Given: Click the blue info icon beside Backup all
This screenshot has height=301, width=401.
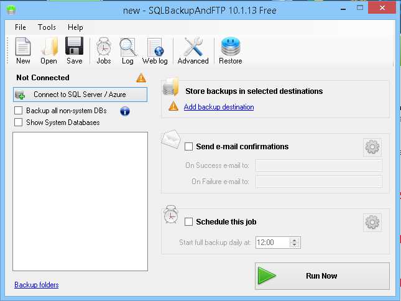Looking at the screenshot, I should pyautogui.click(x=125, y=111).
